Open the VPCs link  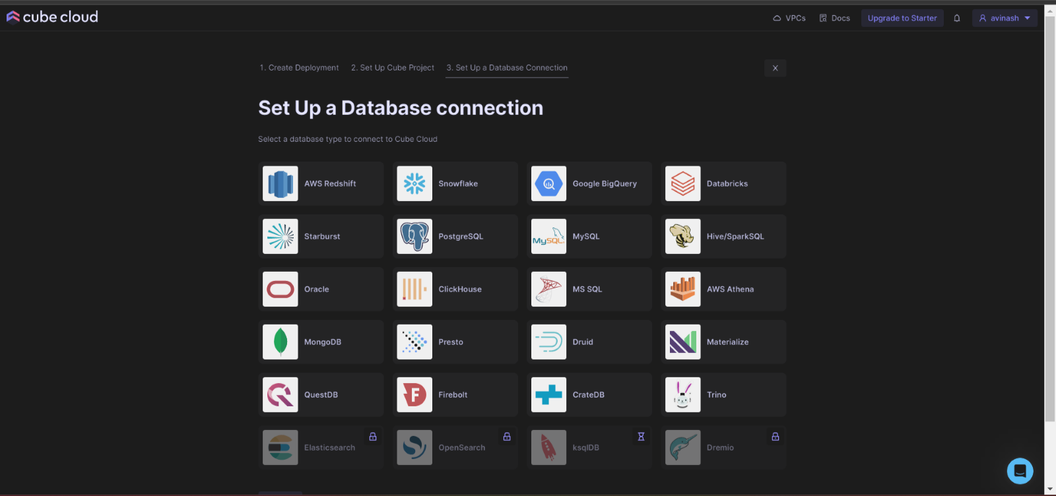coord(789,18)
